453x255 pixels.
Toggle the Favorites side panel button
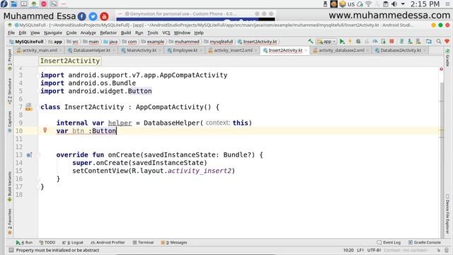pyautogui.click(x=9, y=221)
